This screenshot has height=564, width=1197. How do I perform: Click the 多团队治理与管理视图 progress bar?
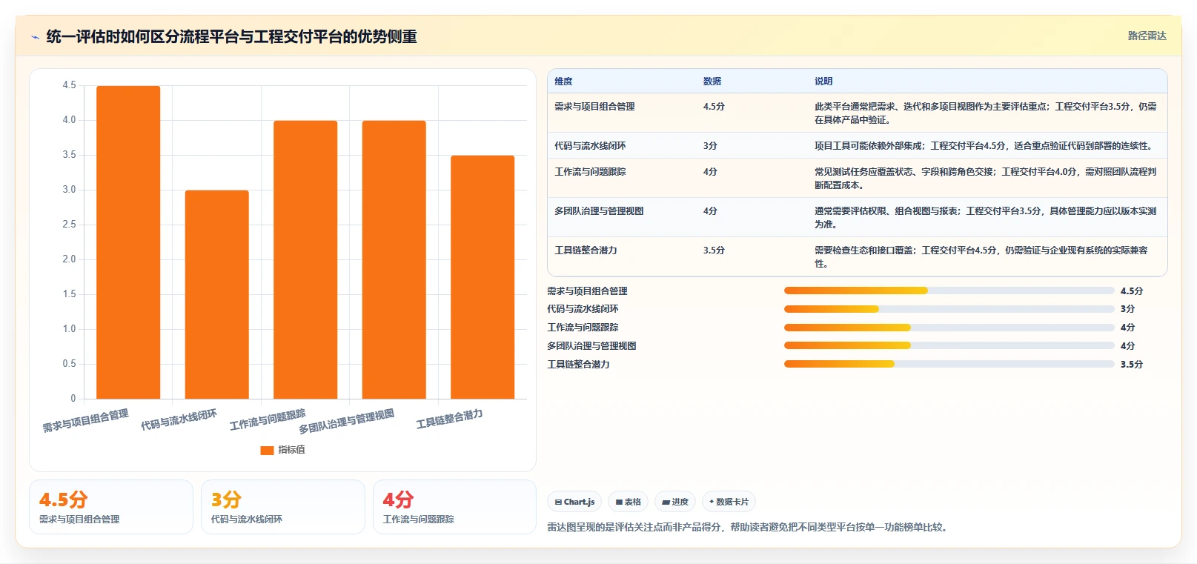pyautogui.click(x=949, y=345)
